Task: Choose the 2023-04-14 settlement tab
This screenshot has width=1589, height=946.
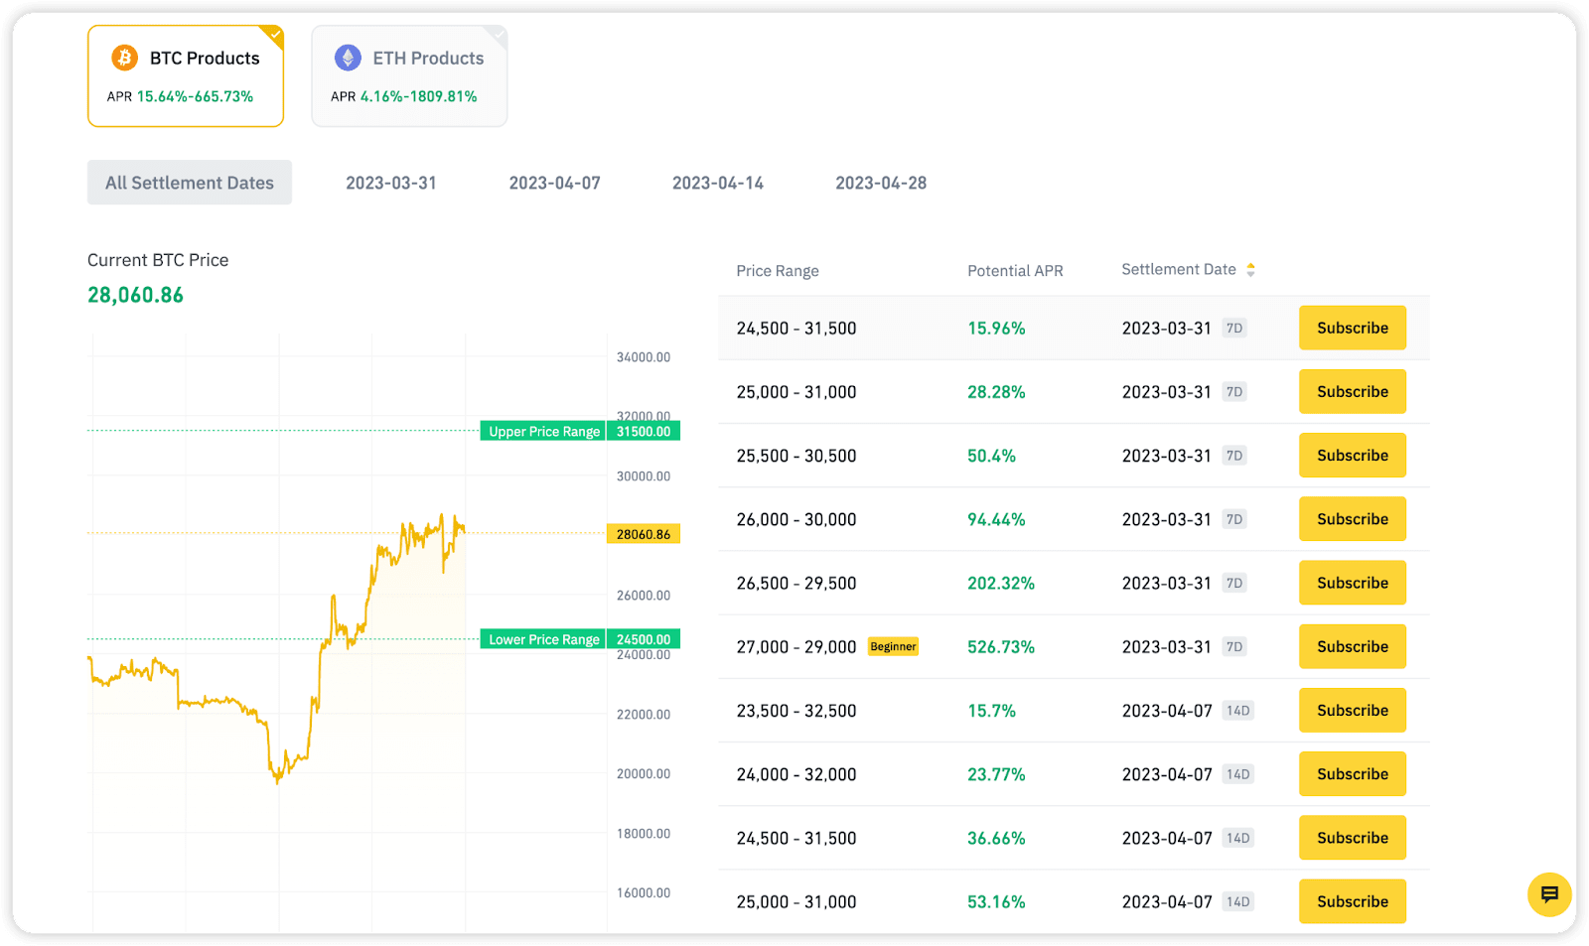Action: point(718,183)
